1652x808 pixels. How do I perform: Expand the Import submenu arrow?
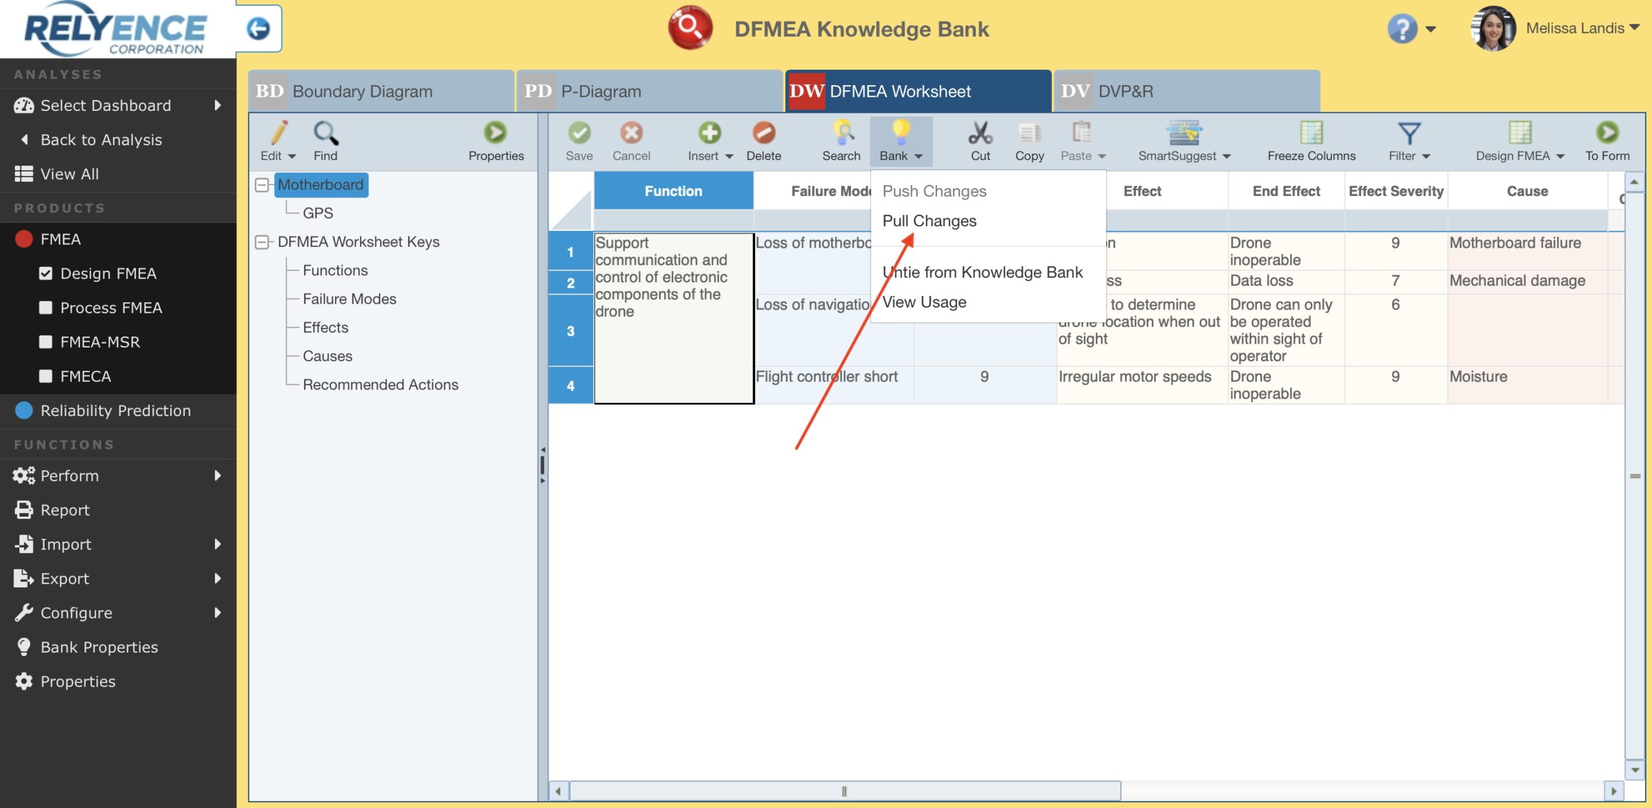[x=217, y=544]
